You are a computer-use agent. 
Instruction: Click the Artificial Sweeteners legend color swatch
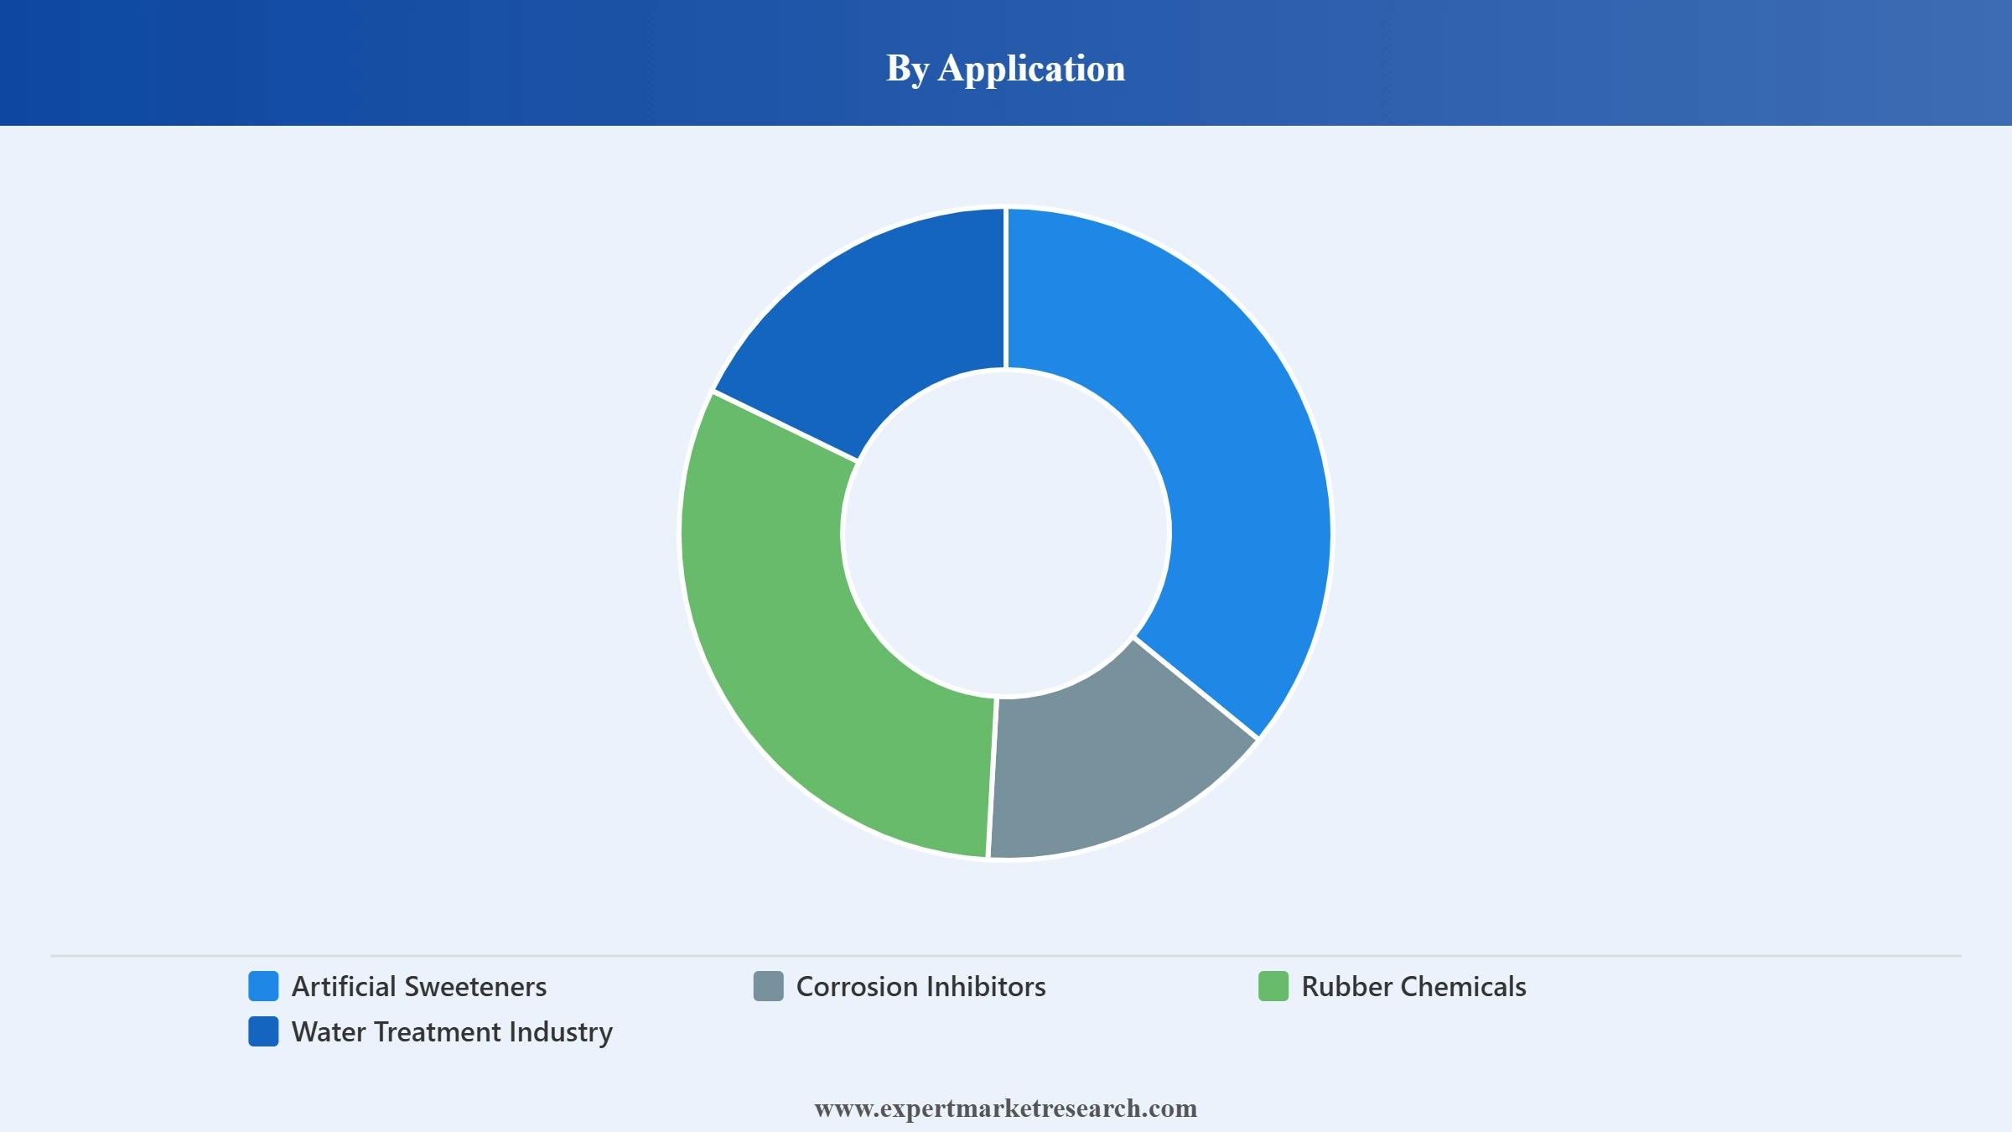[x=263, y=986]
